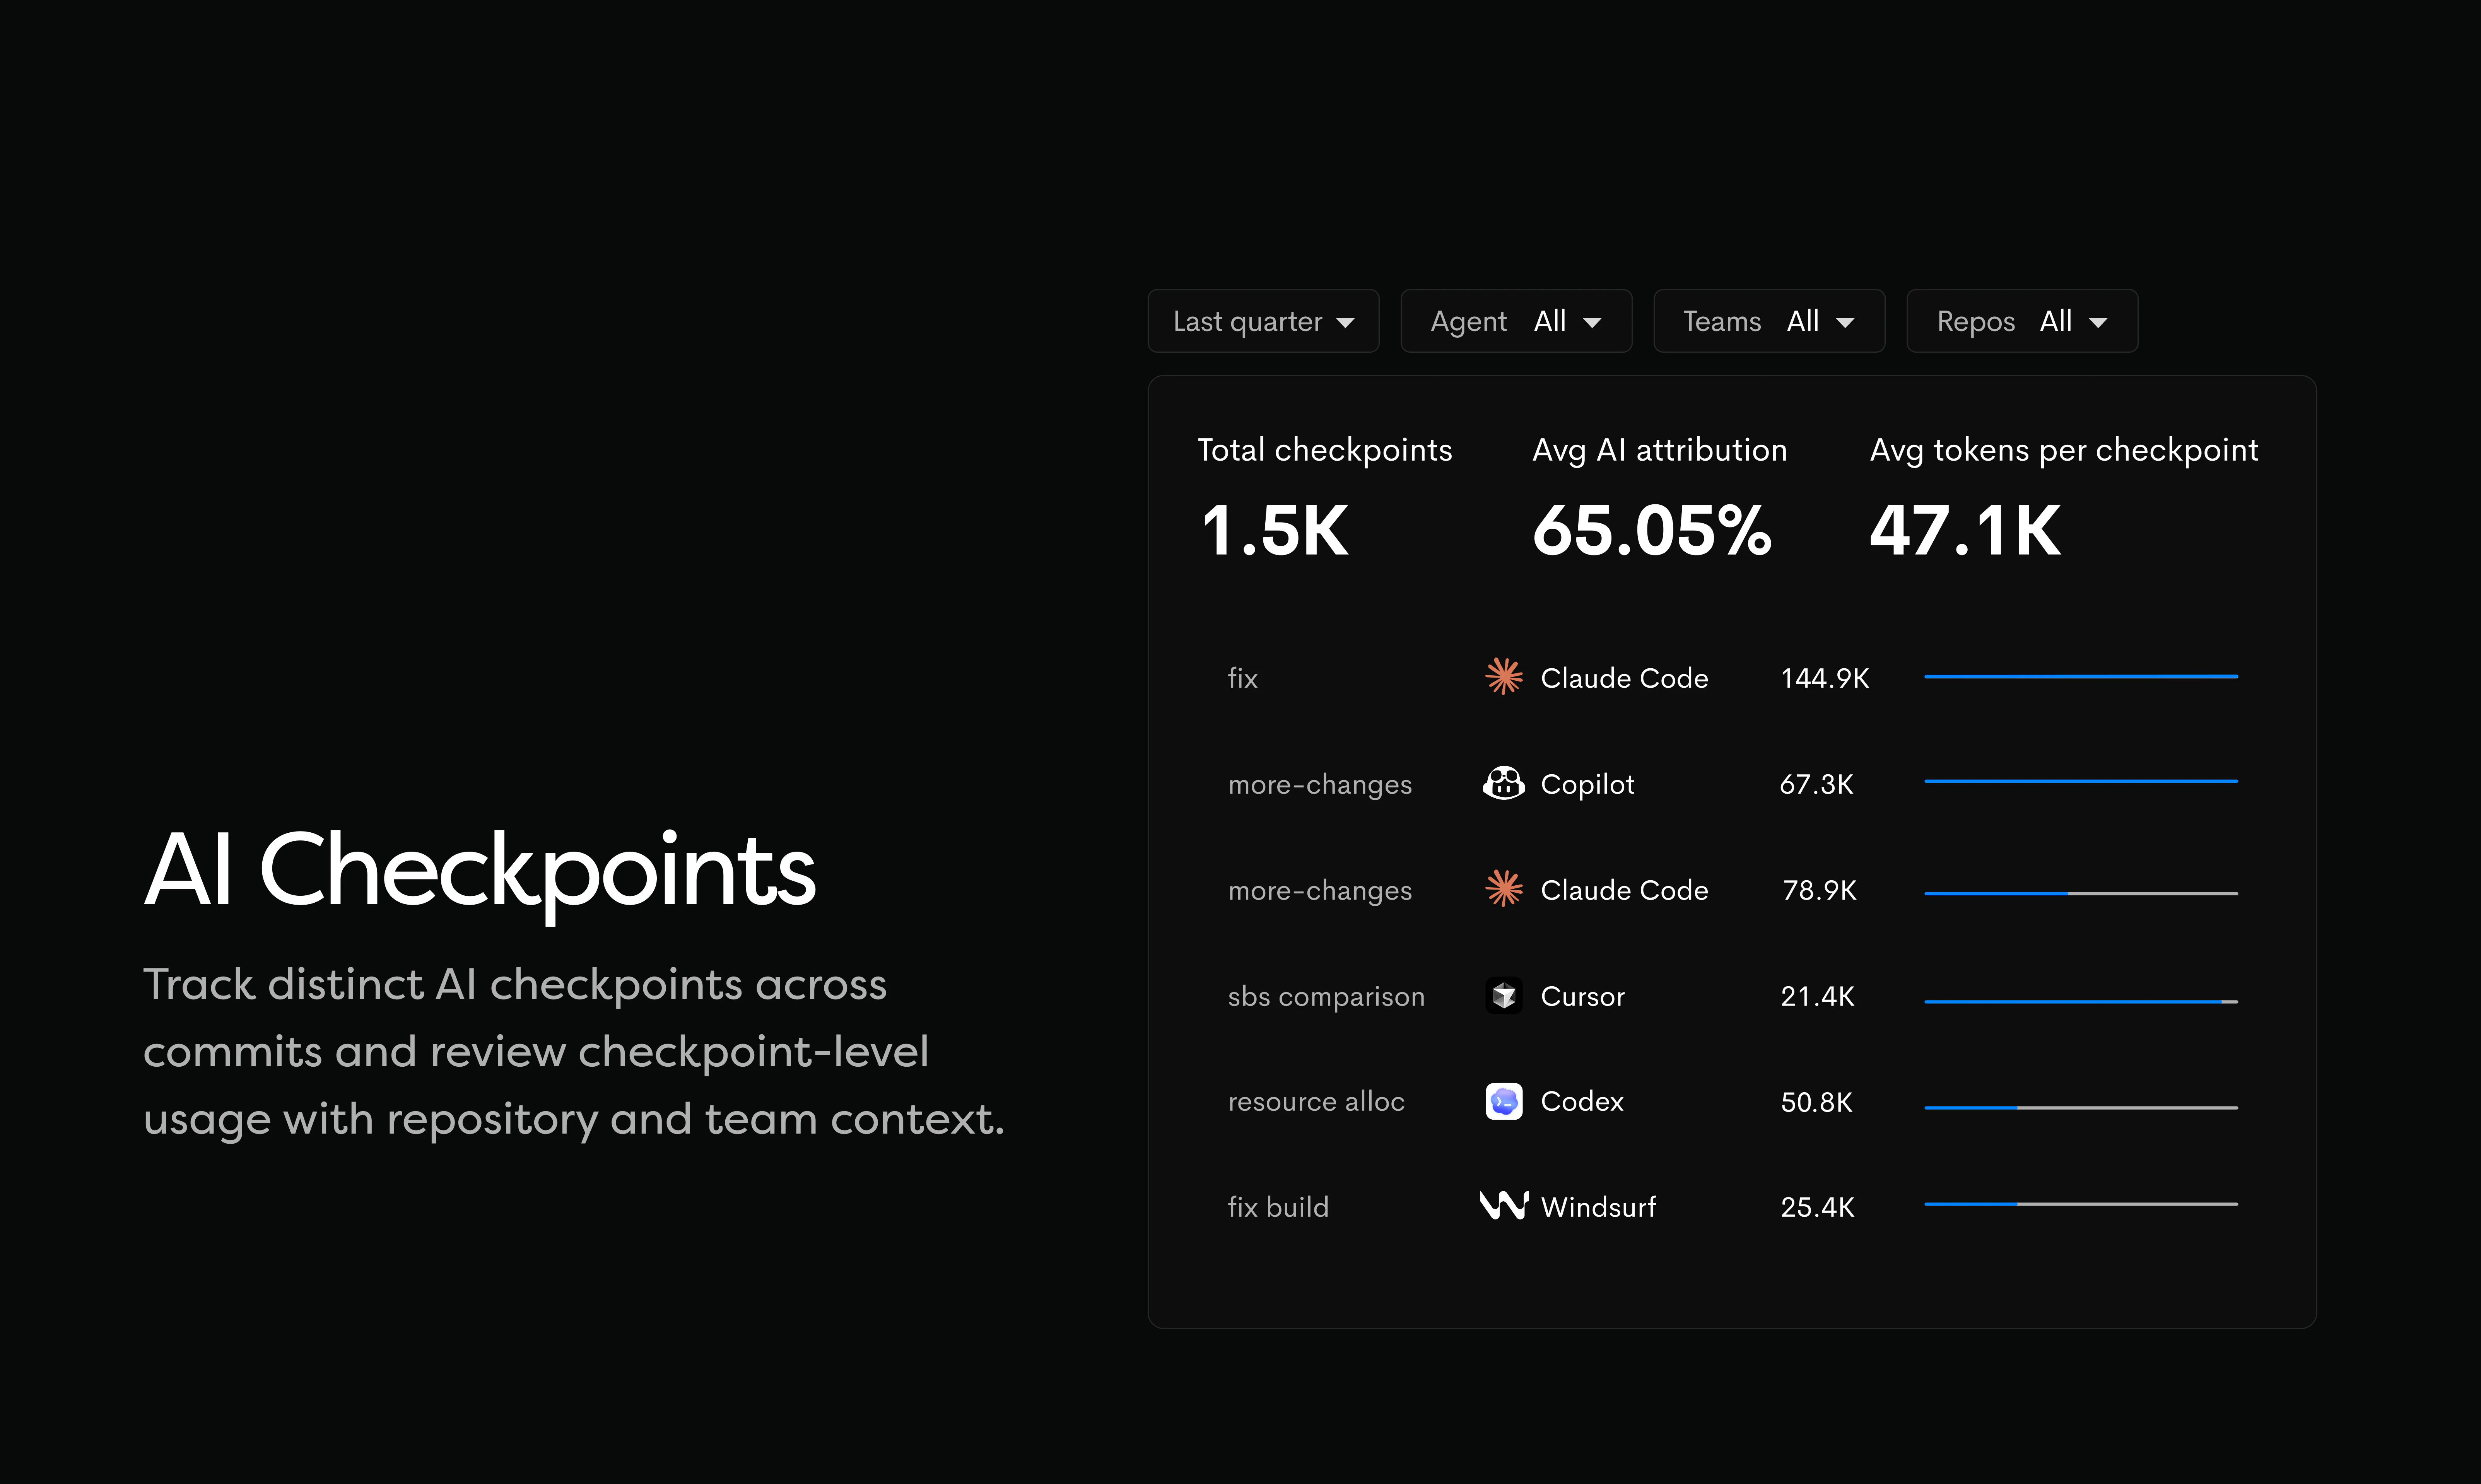Click the Codex icon
The width and height of the screenshot is (2481, 1484).
tap(1503, 1101)
